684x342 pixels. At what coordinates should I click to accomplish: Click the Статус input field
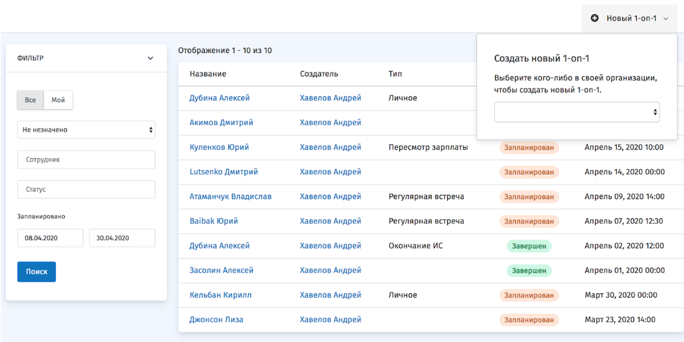(86, 189)
